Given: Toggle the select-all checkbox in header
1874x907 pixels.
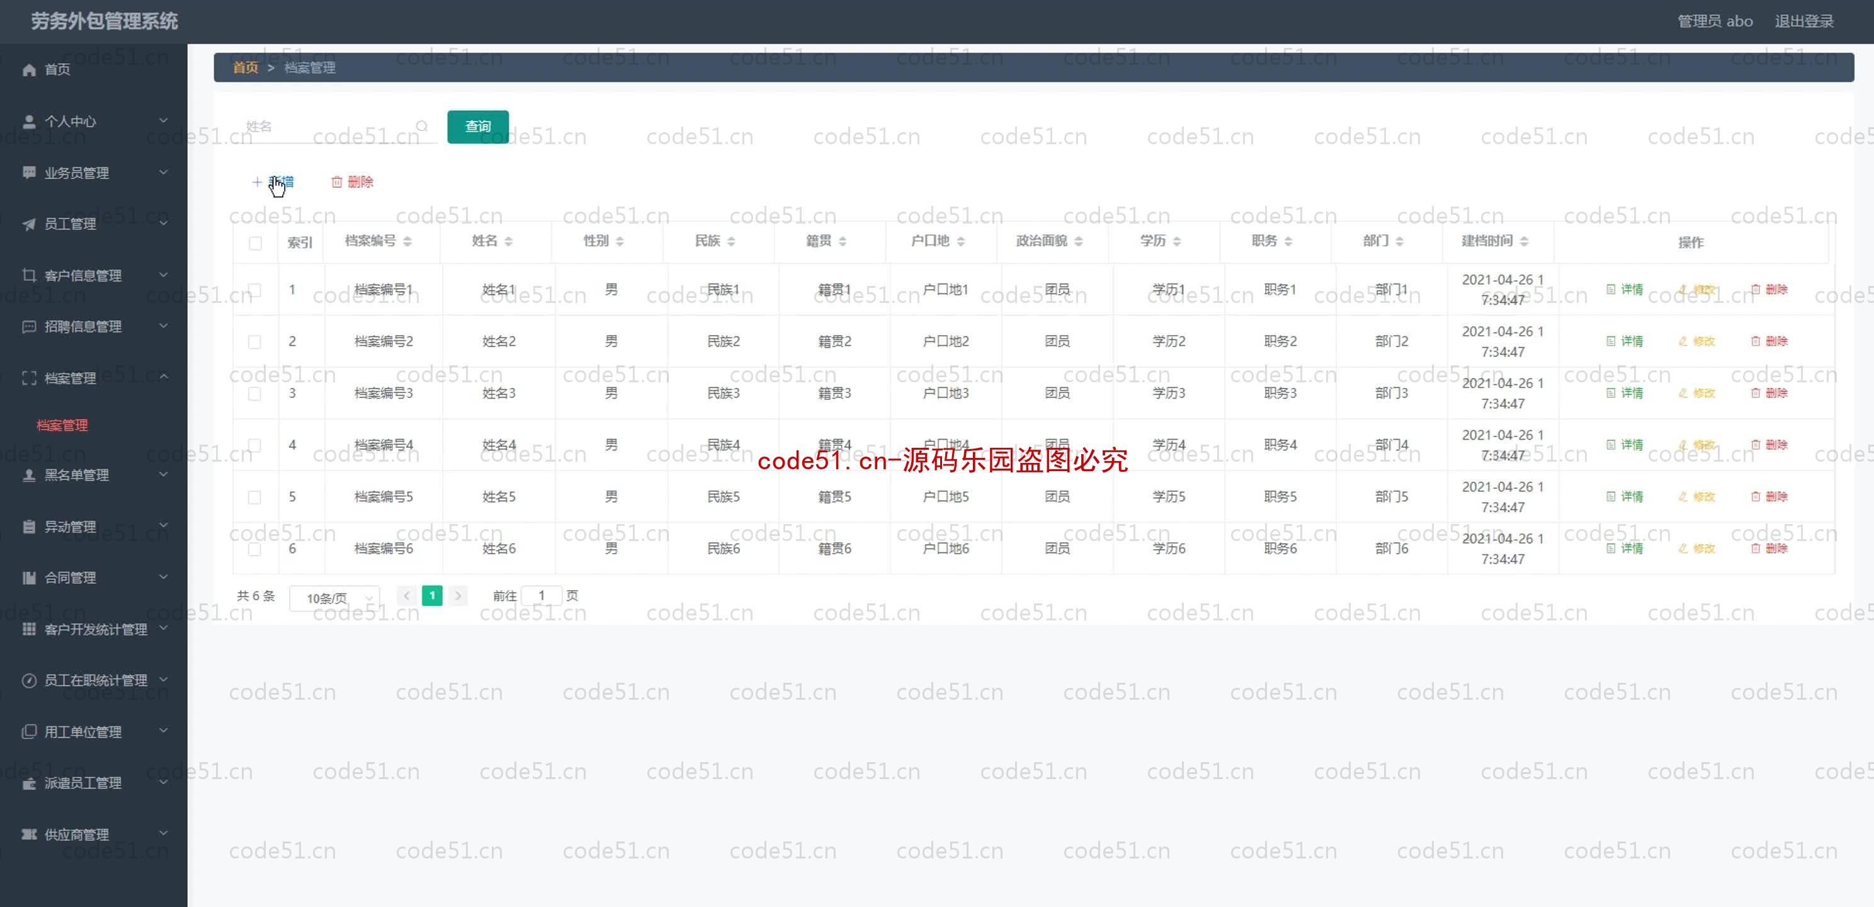Looking at the screenshot, I should point(254,244).
